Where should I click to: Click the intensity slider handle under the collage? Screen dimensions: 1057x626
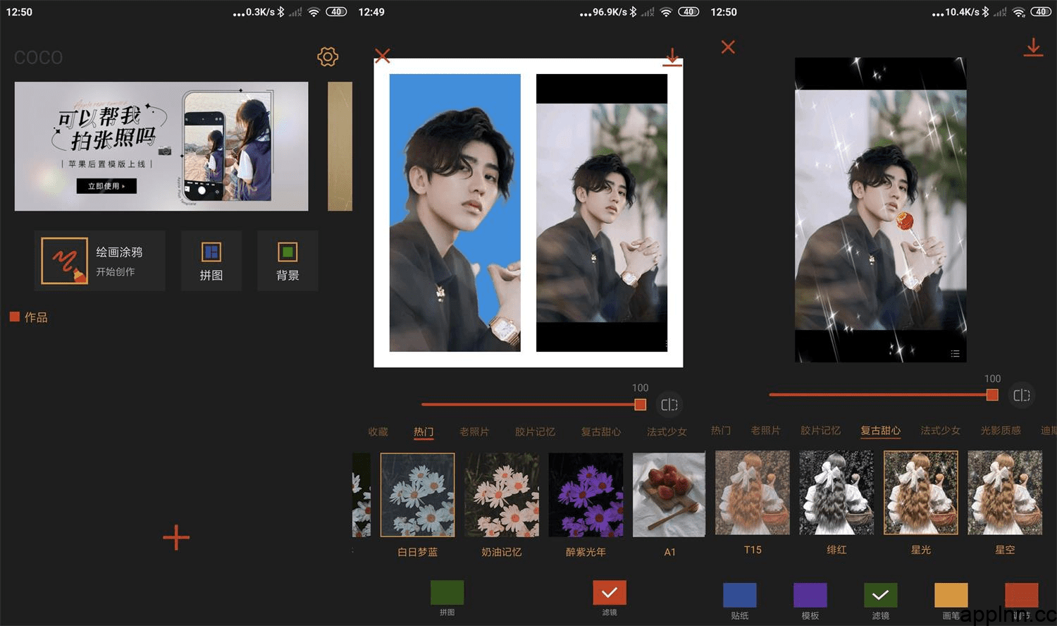point(640,405)
